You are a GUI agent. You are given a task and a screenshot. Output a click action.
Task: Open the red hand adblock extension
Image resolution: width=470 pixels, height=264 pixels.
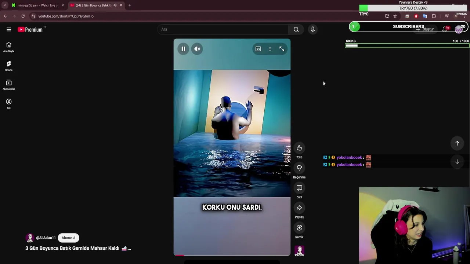click(x=416, y=16)
